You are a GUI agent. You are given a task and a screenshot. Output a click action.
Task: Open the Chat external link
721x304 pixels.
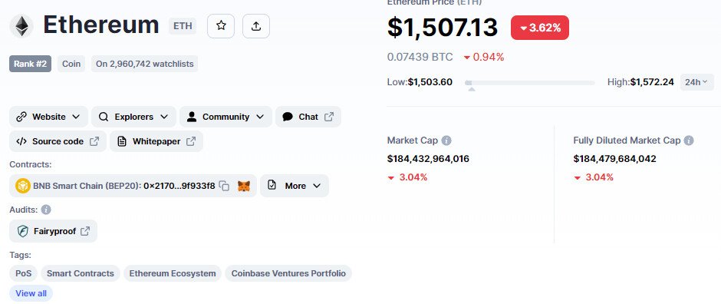(308, 117)
